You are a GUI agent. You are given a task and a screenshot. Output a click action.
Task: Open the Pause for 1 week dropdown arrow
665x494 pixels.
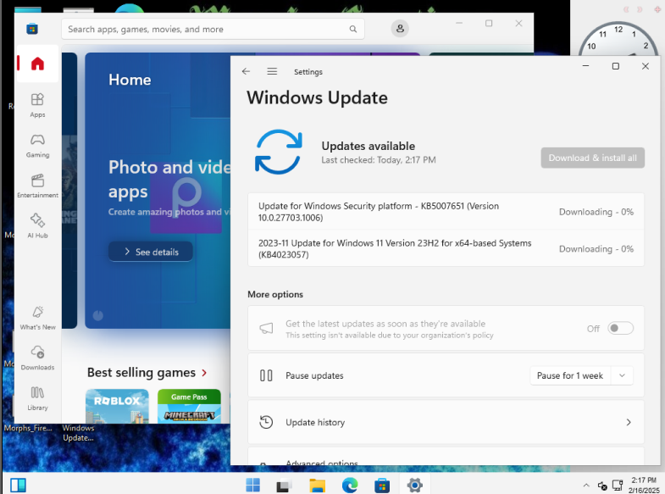tap(622, 375)
